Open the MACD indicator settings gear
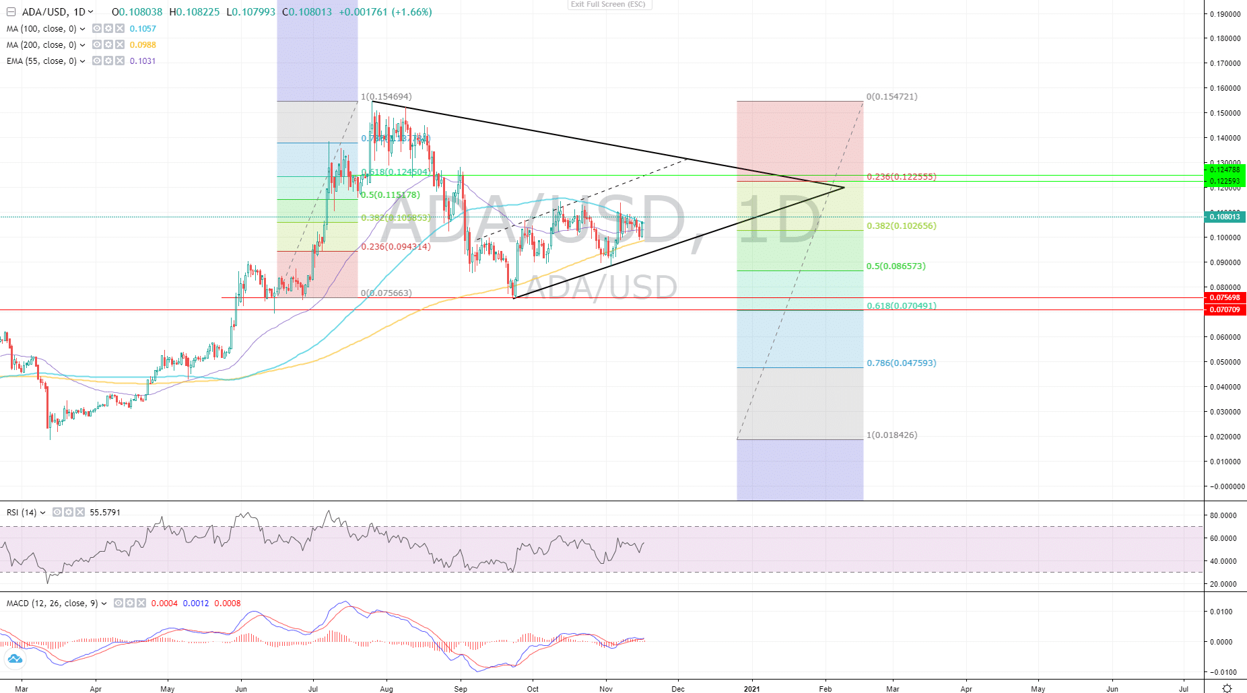 coord(130,603)
